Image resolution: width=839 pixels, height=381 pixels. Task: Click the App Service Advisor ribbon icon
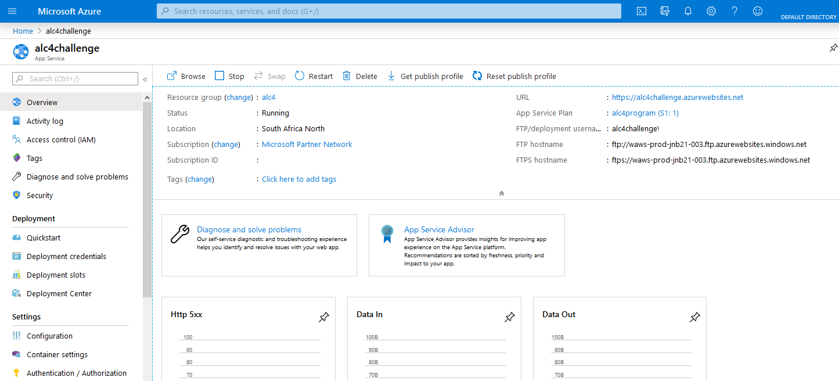coord(387,233)
